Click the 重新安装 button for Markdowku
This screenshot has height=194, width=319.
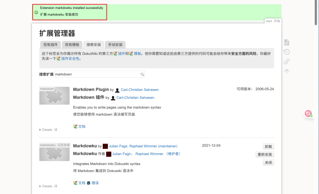click(x=265, y=154)
